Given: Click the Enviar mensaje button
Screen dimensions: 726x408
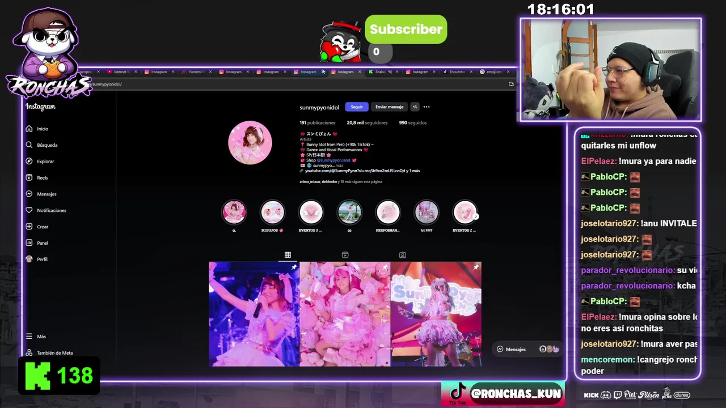Looking at the screenshot, I should tap(389, 107).
